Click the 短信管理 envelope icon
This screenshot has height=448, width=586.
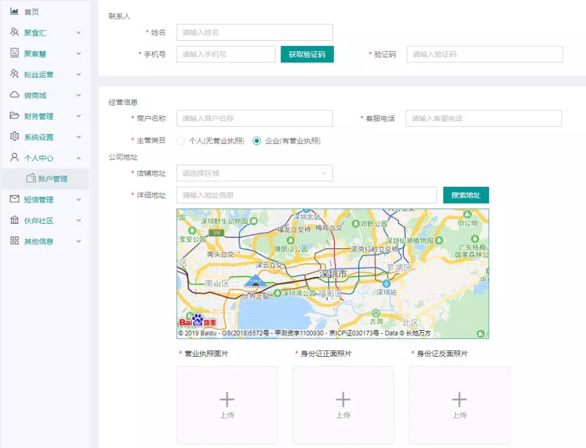[15, 199]
